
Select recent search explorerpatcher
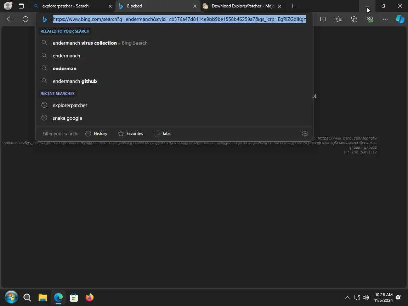174,105
